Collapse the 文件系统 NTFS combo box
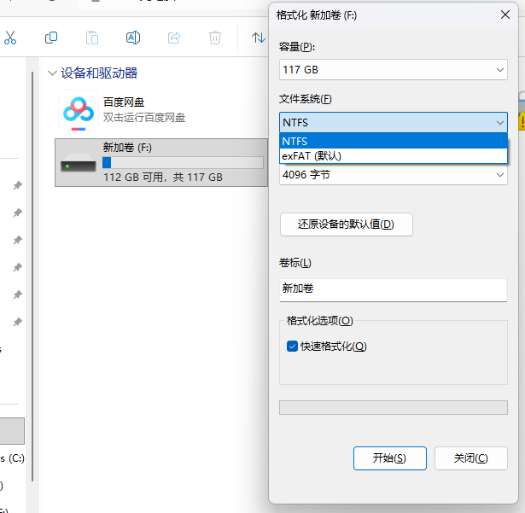This screenshot has width=525, height=513. click(x=393, y=123)
